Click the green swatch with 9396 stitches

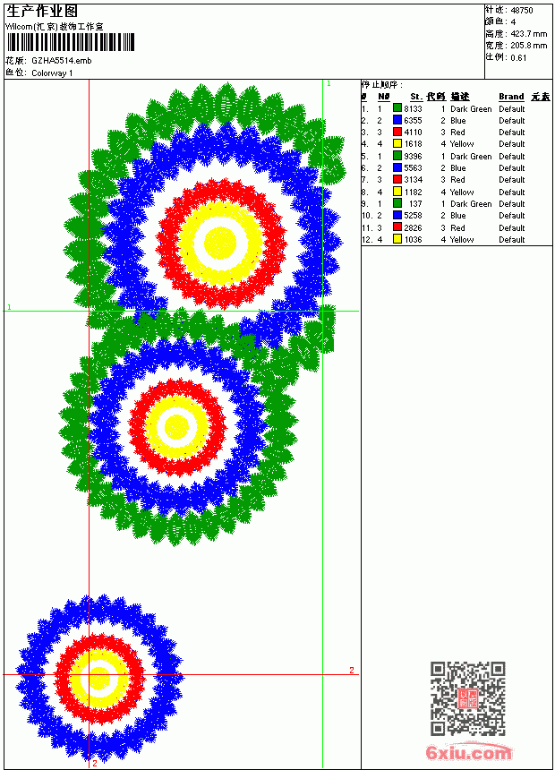(397, 156)
